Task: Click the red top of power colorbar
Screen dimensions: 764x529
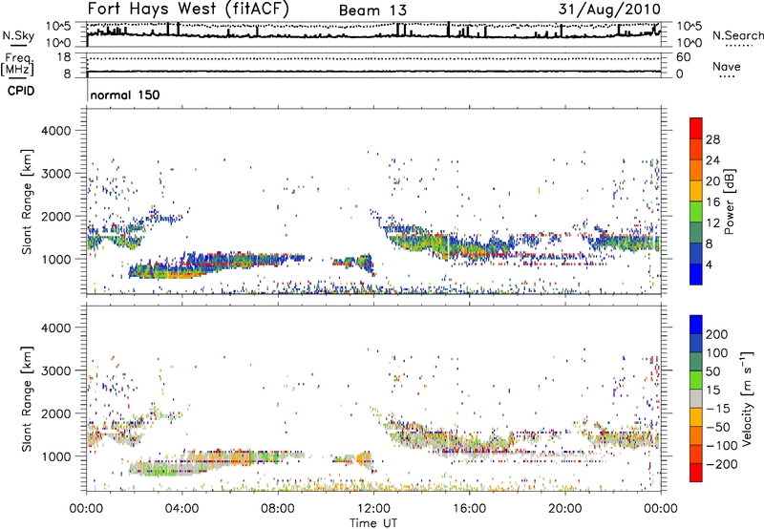Action: tap(696, 128)
